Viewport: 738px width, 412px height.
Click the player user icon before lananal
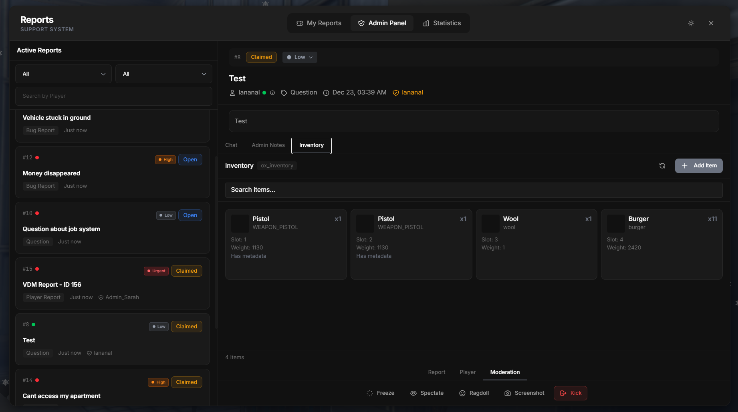[x=232, y=92]
